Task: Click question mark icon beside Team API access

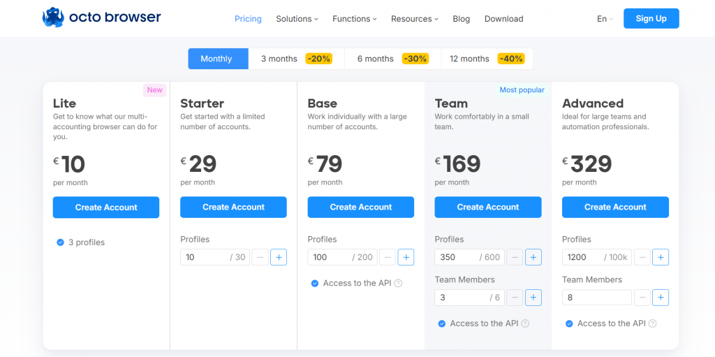Action: click(x=525, y=323)
